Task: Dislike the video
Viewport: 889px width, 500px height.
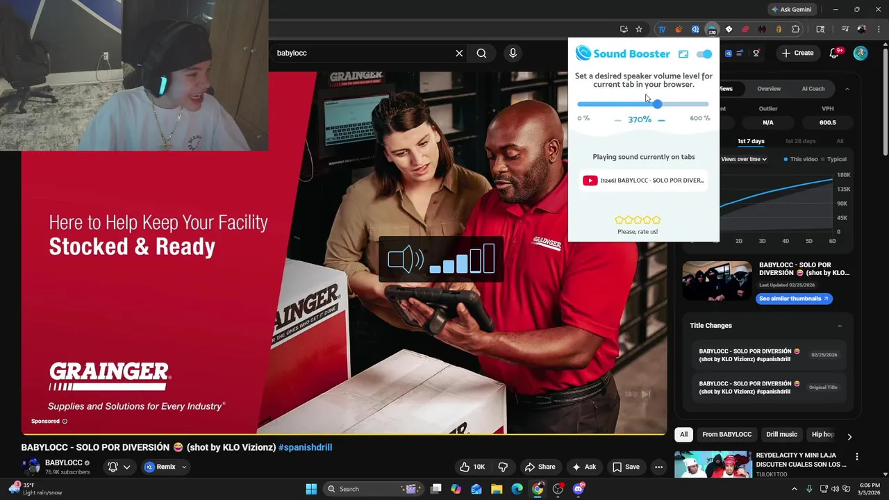Action: tap(504, 467)
